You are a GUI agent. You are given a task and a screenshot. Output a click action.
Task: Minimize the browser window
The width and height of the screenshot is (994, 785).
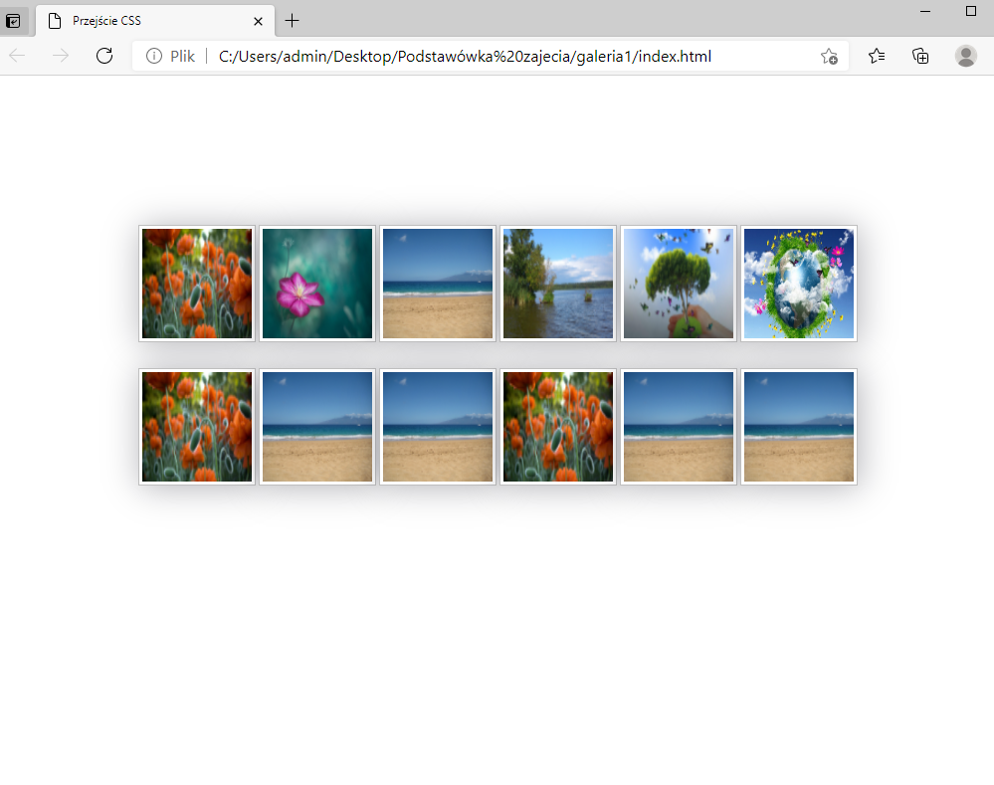925,11
